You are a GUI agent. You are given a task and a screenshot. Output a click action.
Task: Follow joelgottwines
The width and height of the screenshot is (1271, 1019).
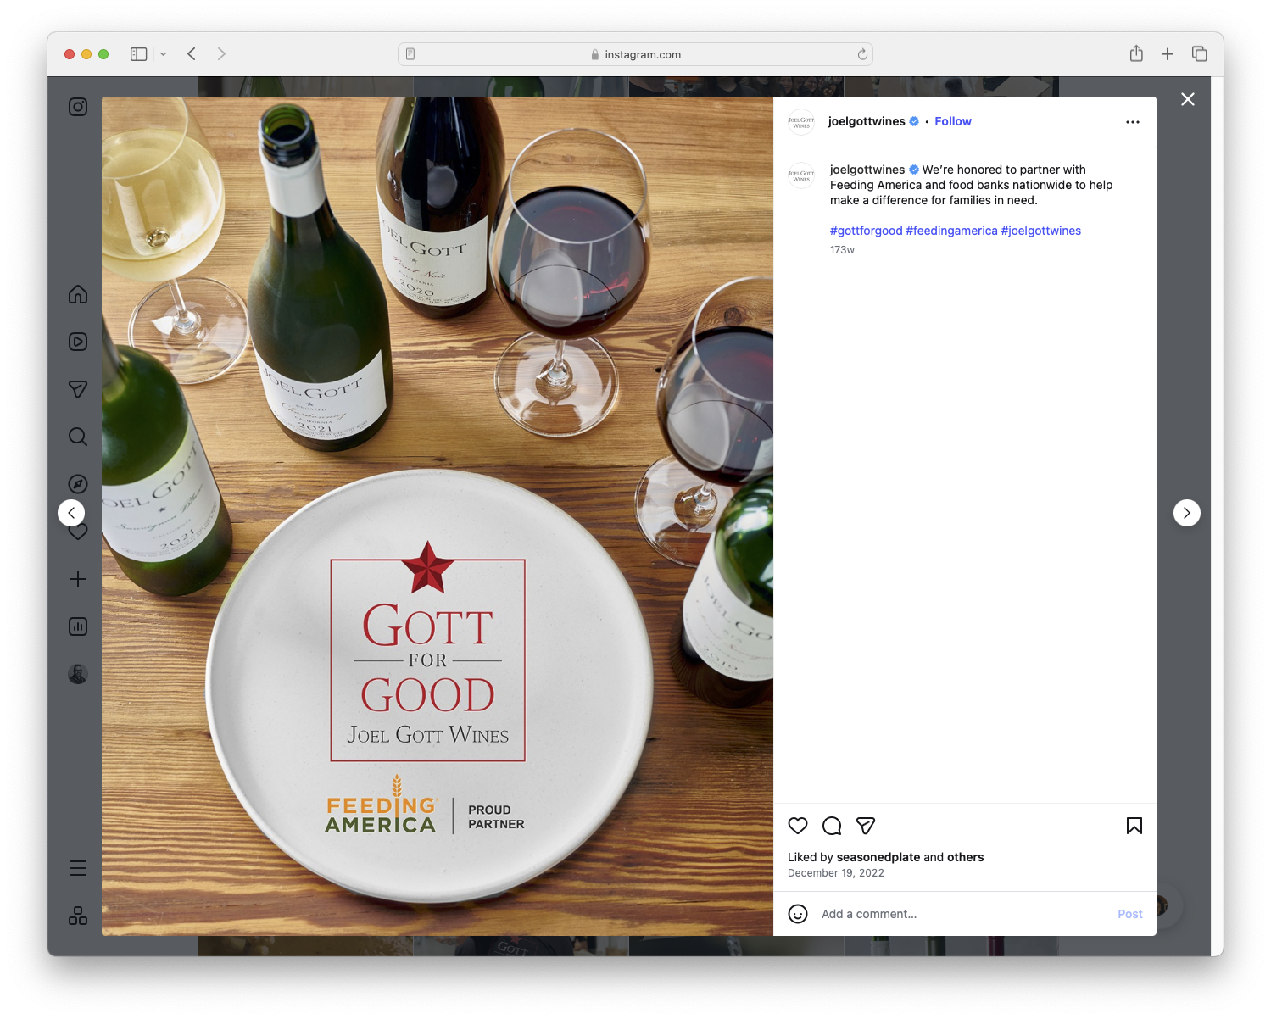pyautogui.click(x=953, y=121)
